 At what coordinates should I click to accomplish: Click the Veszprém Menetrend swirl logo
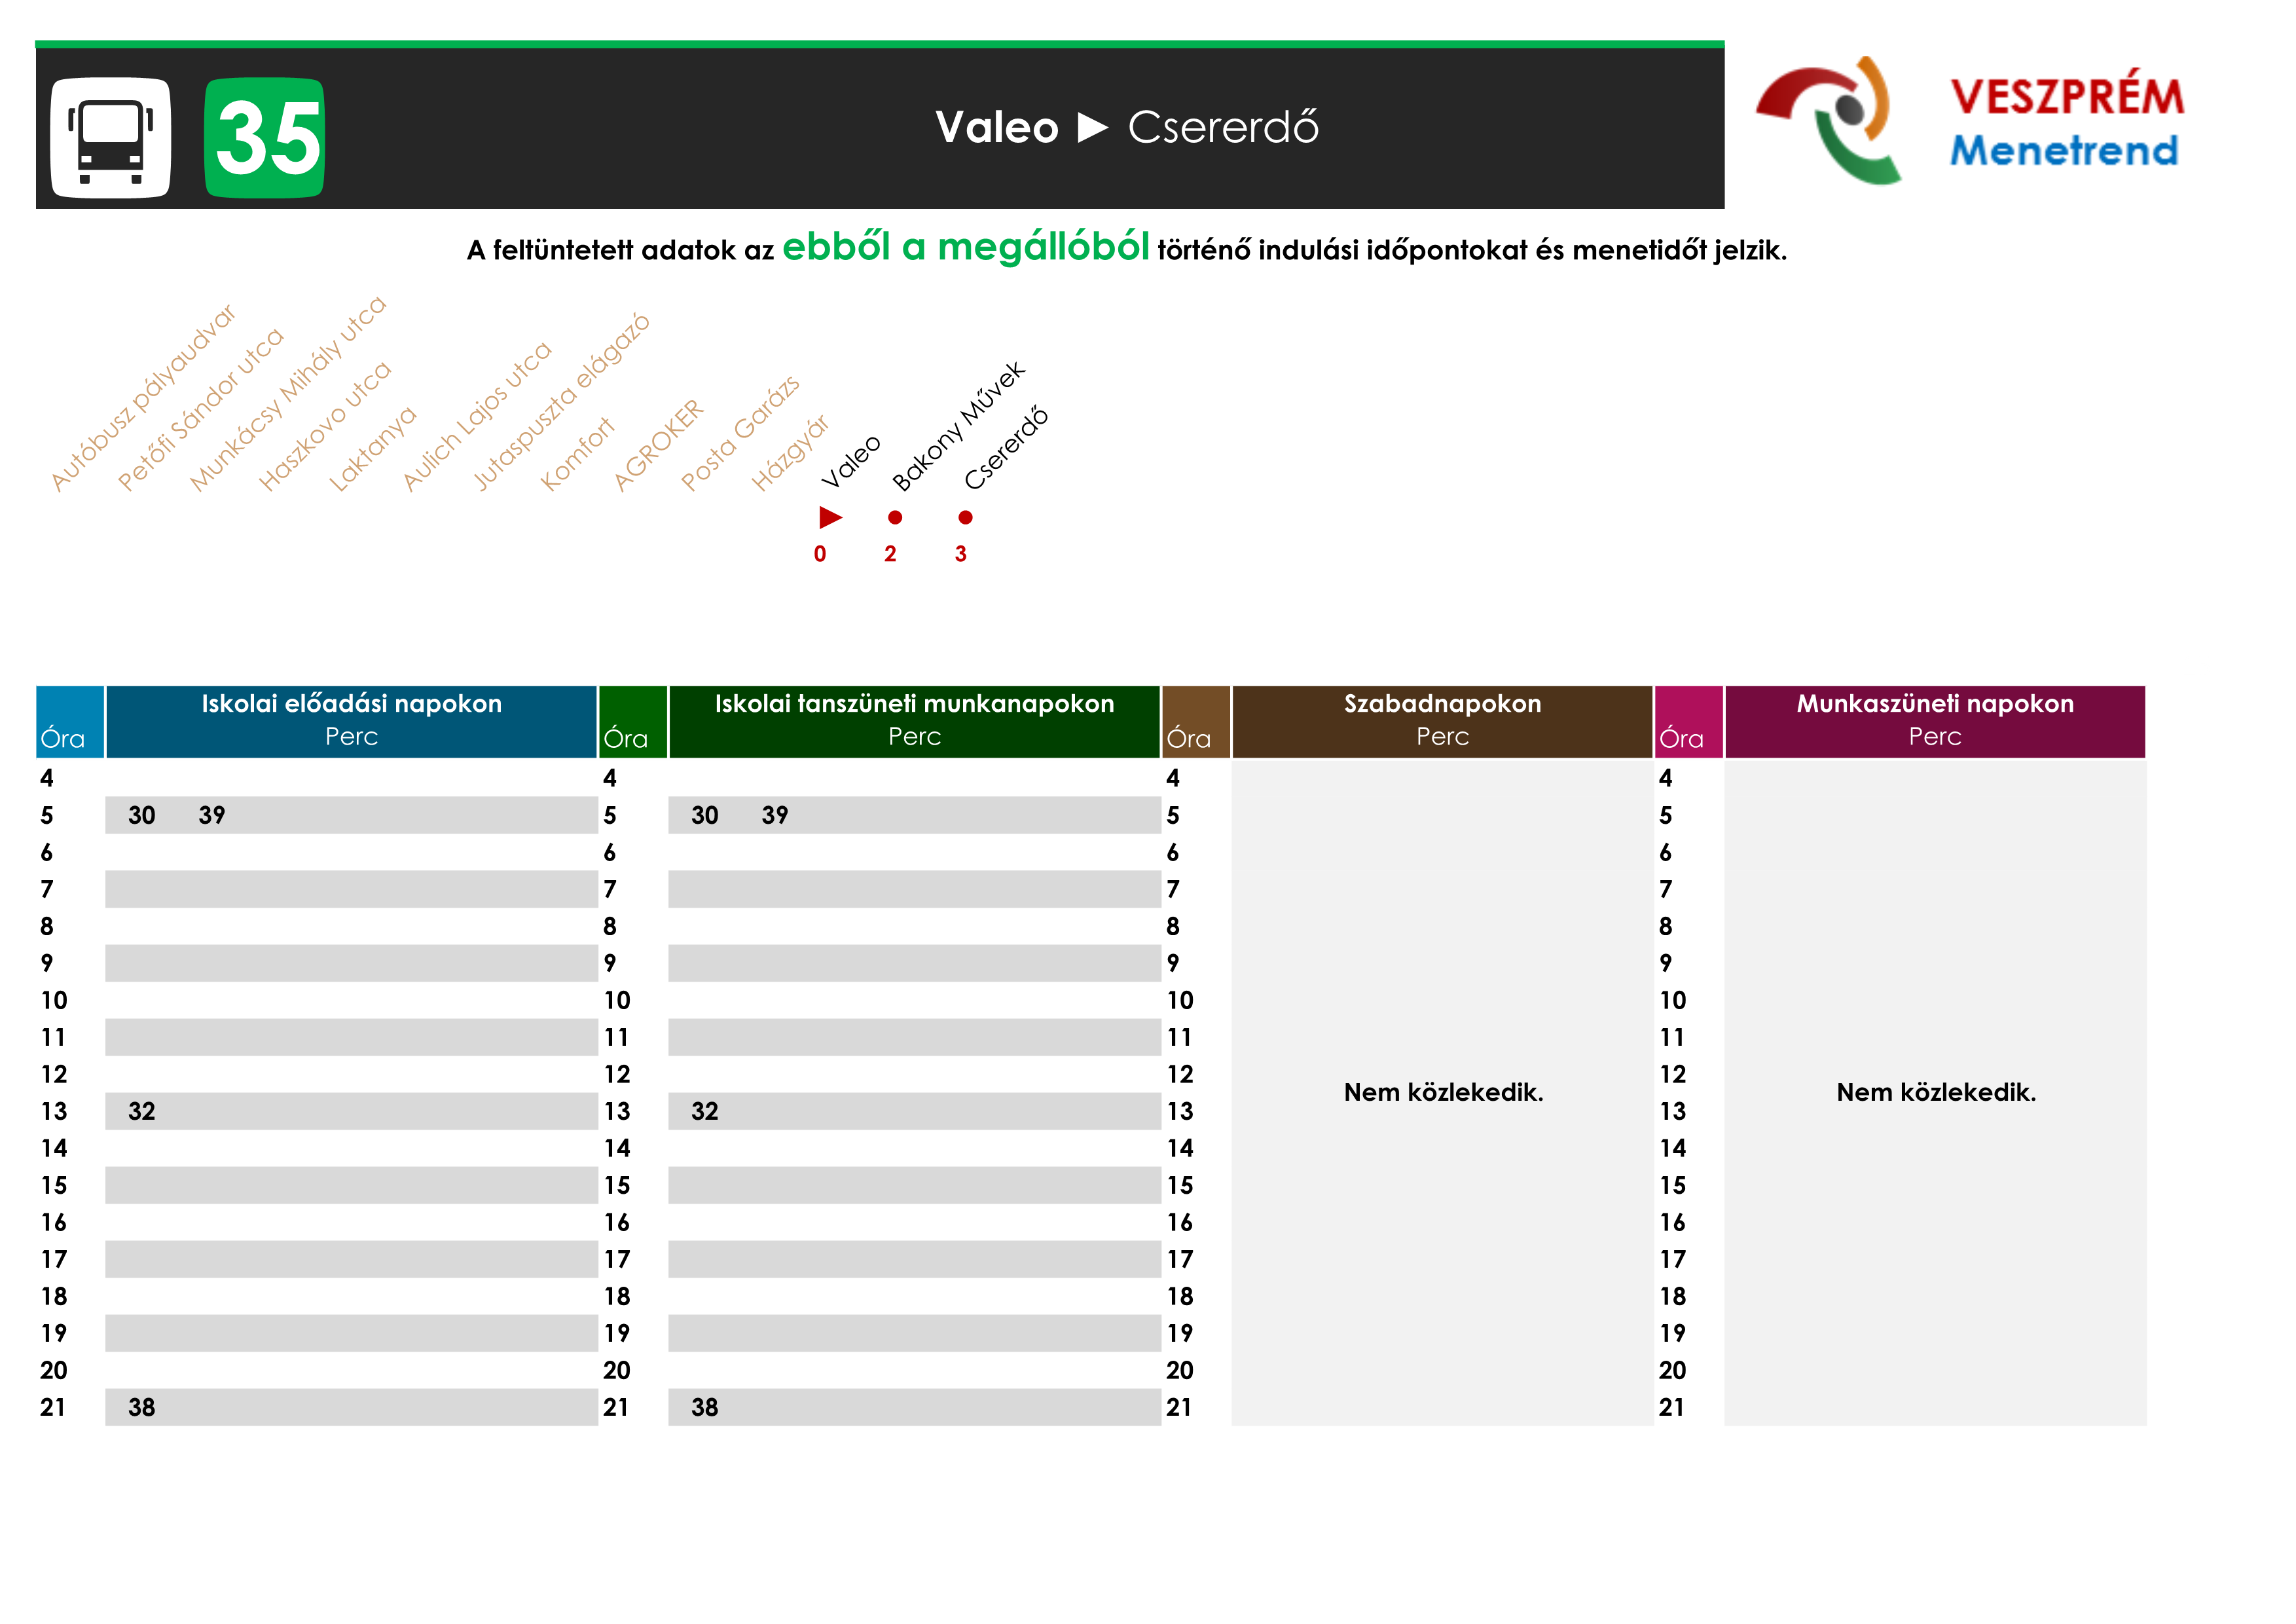[x=1829, y=121]
